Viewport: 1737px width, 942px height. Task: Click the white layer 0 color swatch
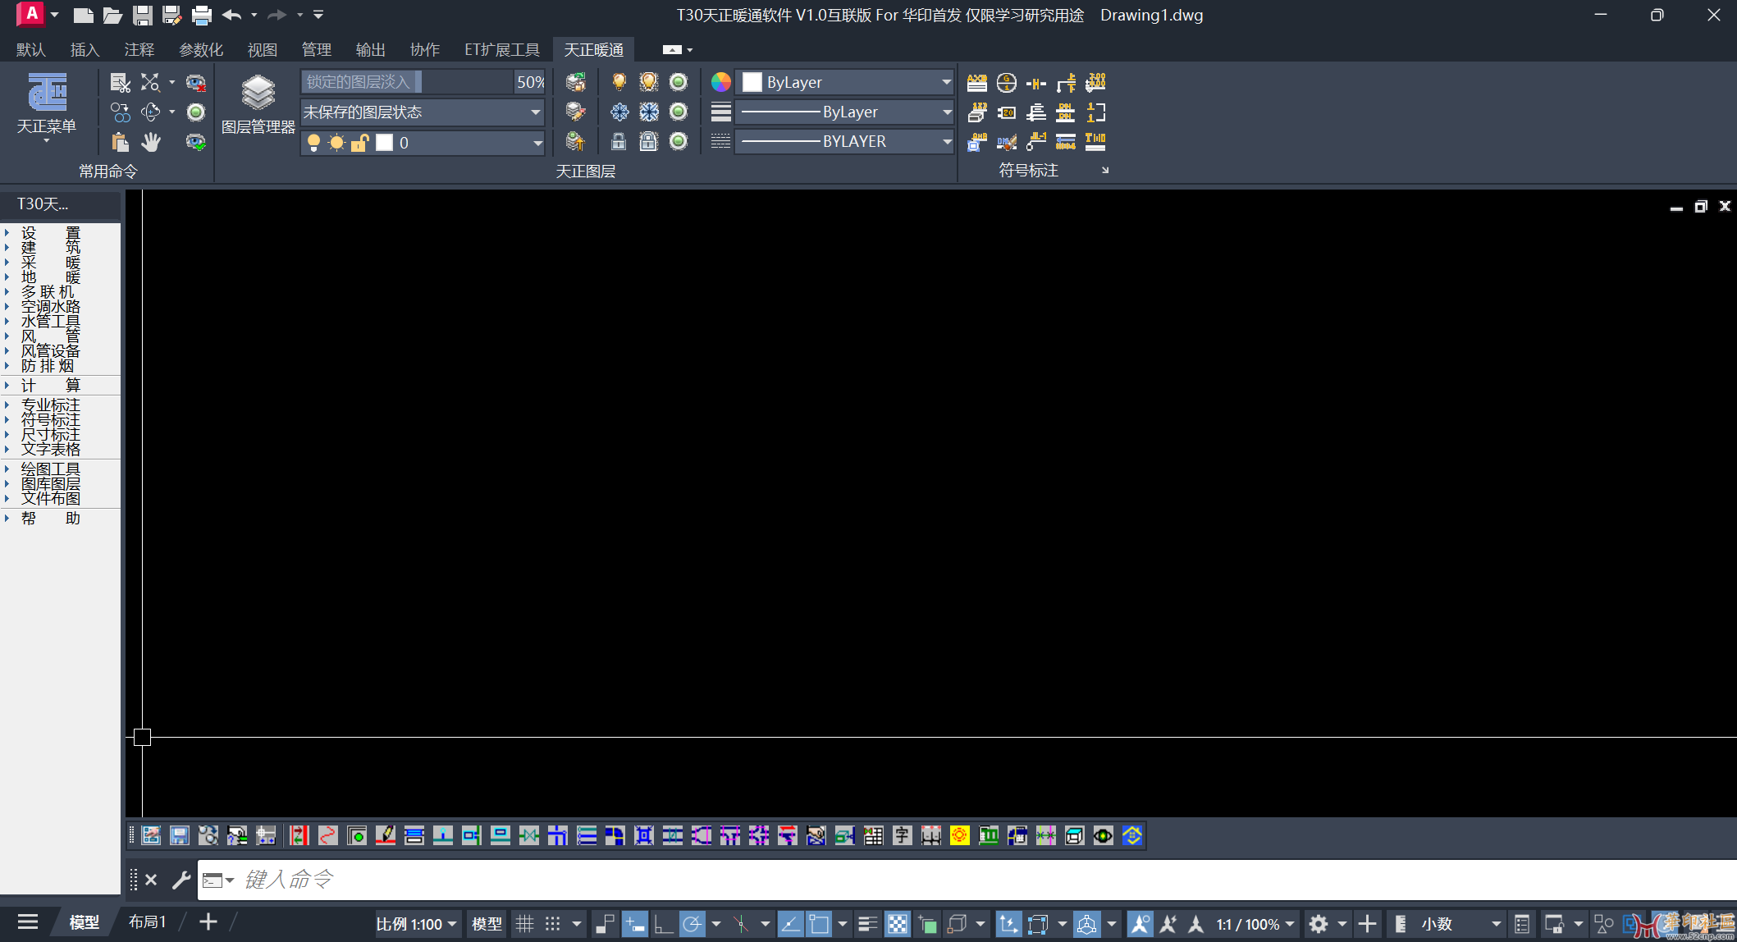[385, 143]
